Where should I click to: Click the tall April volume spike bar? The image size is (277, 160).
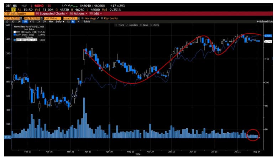tap(84, 118)
